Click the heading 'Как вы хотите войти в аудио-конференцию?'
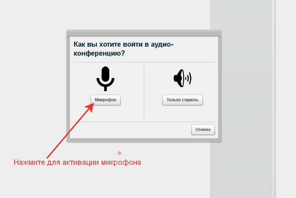 click(123, 49)
